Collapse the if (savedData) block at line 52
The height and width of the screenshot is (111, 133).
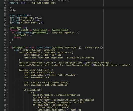(8, 90)
